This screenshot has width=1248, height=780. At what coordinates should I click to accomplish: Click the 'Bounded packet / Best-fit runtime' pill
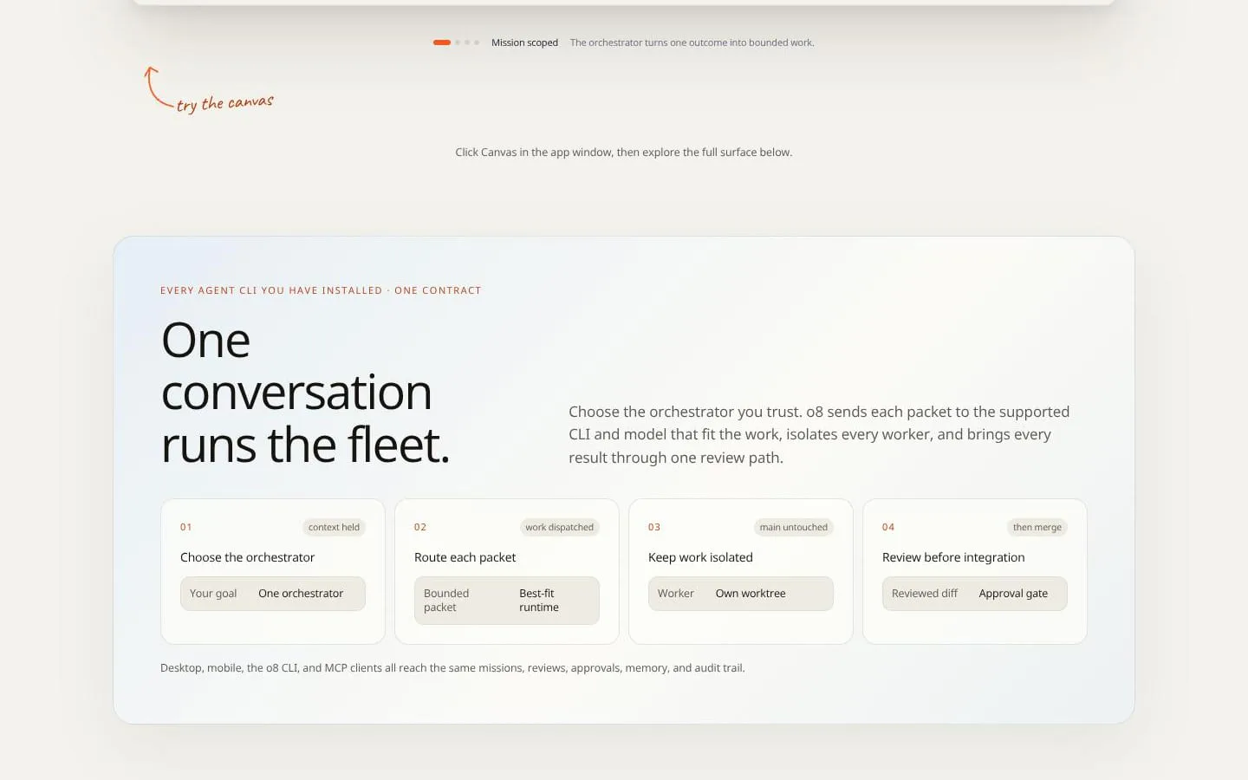tap(507, 601)
